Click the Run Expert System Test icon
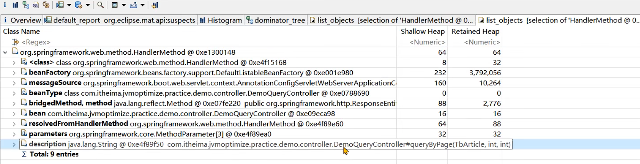640x164 pixels. (60, 5)
